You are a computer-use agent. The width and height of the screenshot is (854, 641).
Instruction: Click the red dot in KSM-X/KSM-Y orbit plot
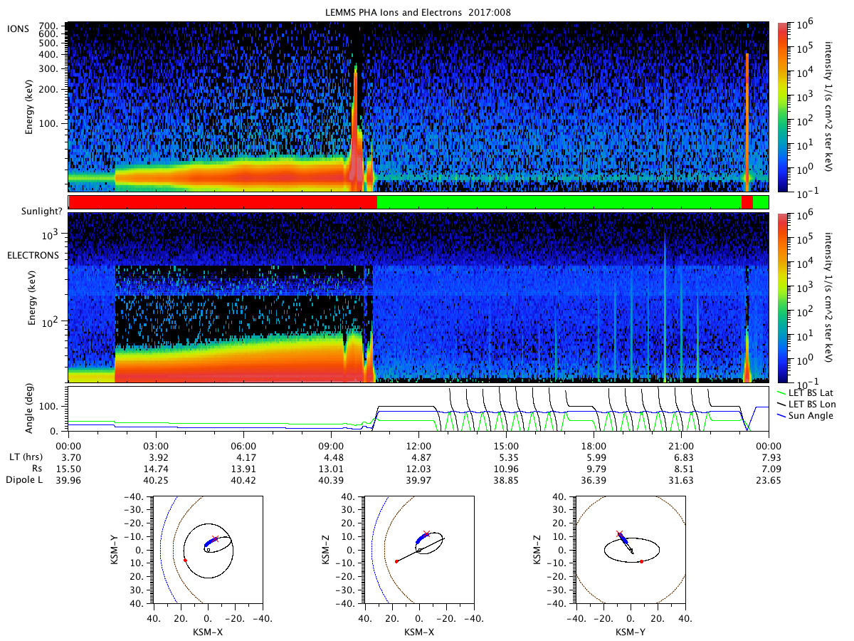pyautogui.click(x=185, y=561)
